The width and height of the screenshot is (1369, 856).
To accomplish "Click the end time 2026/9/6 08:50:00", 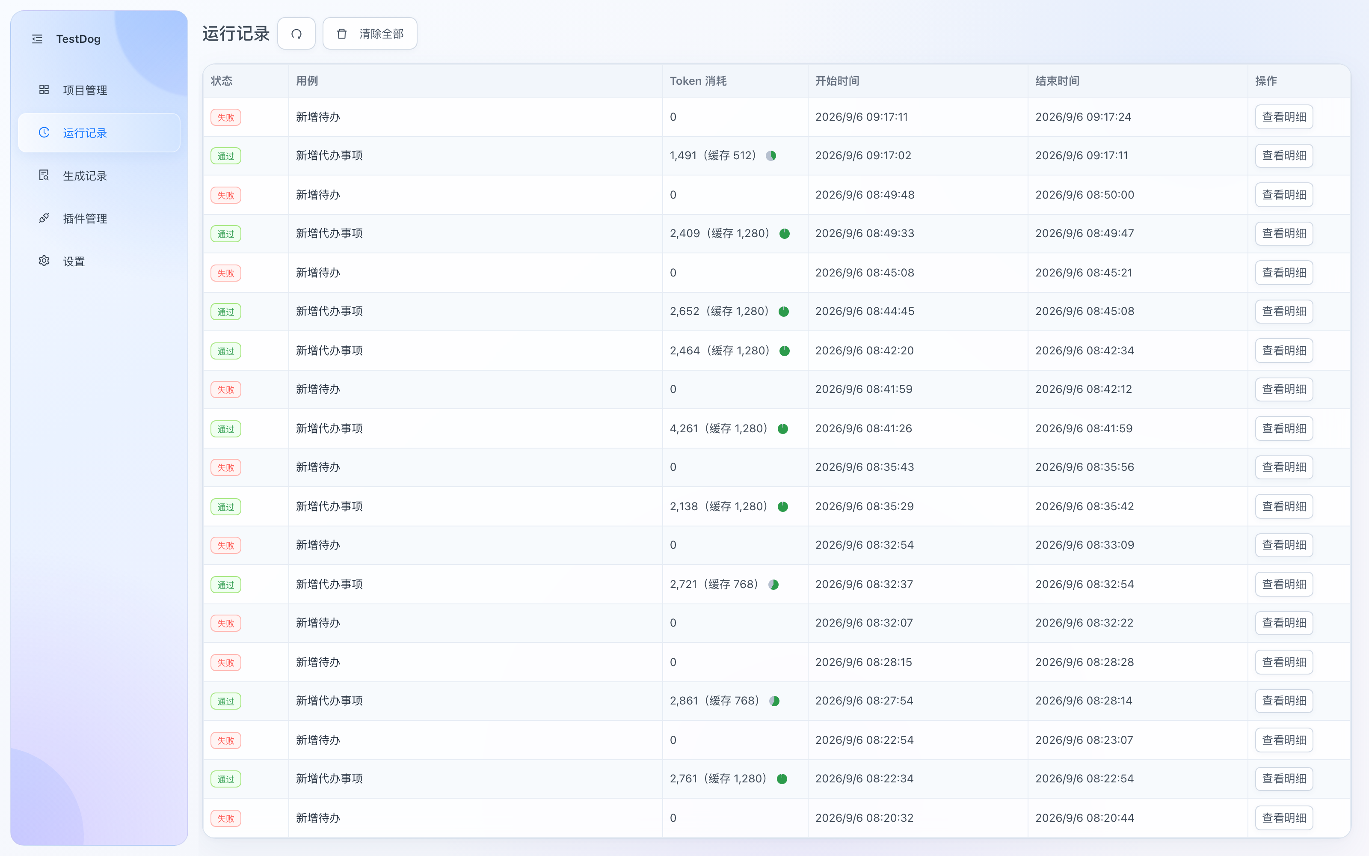I will coord(1085,195).
